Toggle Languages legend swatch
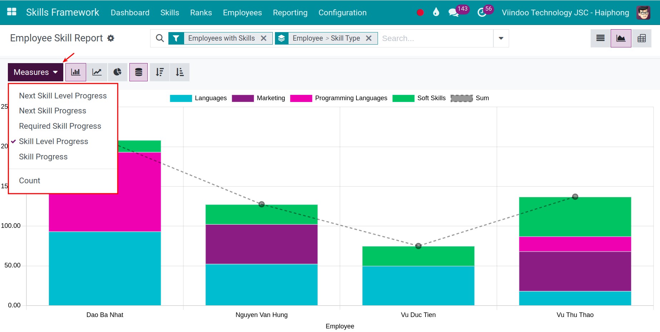 point(181,98)
